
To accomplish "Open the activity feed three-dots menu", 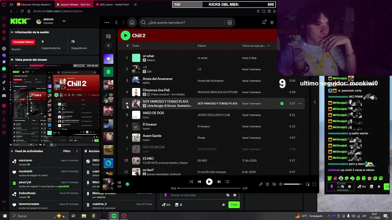I will [x=77, y=151].
